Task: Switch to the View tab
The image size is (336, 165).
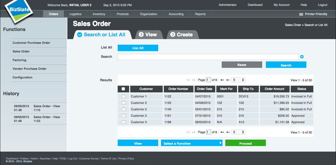Action: 148,35
